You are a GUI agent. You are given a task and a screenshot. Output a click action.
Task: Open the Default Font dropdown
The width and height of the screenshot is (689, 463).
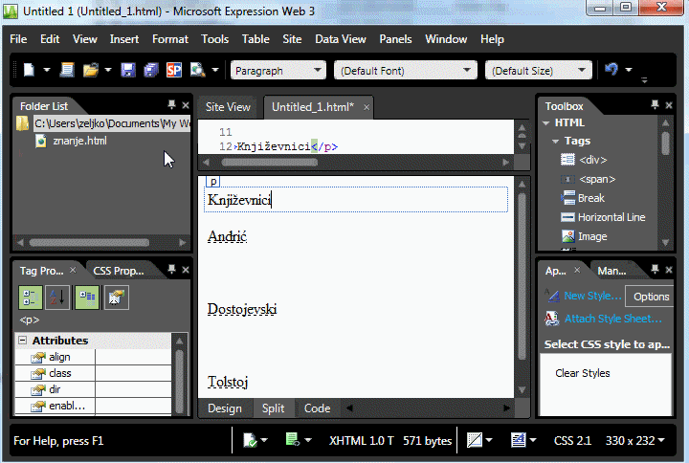click(405, 70)
